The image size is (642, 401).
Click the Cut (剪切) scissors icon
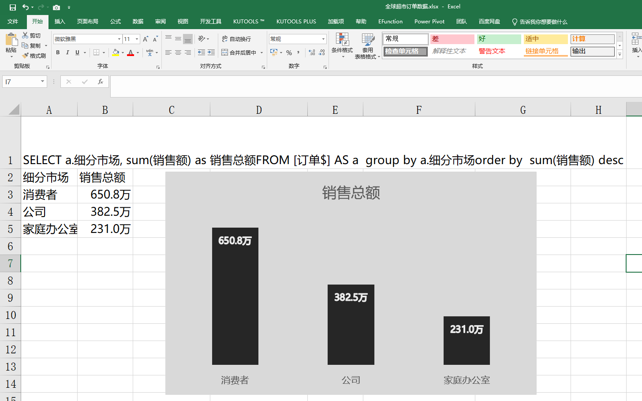click(x=25, y=35)
